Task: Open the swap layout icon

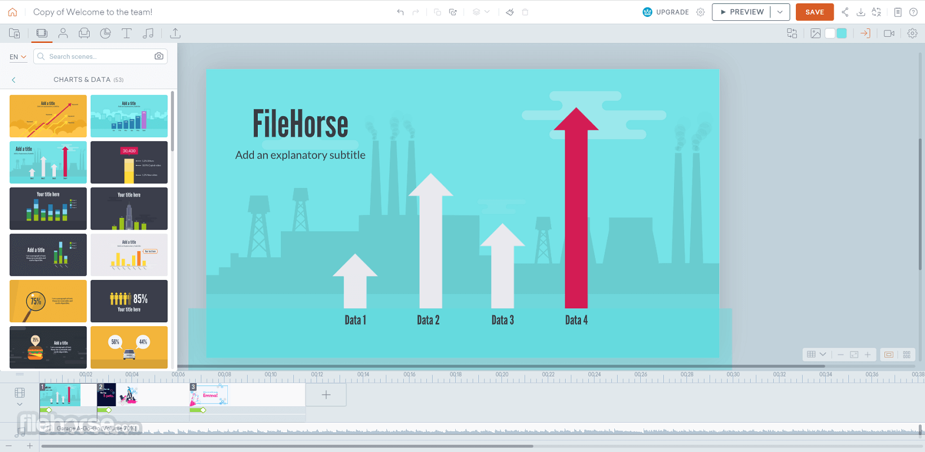Action: tap(792, 33)
